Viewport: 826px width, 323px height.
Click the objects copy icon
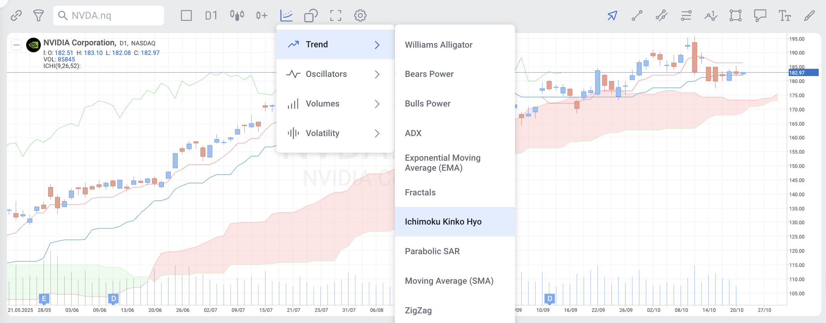point(311,16)
